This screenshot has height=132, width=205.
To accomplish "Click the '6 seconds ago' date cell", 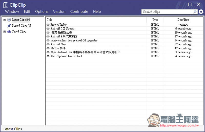I will point(183,28).
